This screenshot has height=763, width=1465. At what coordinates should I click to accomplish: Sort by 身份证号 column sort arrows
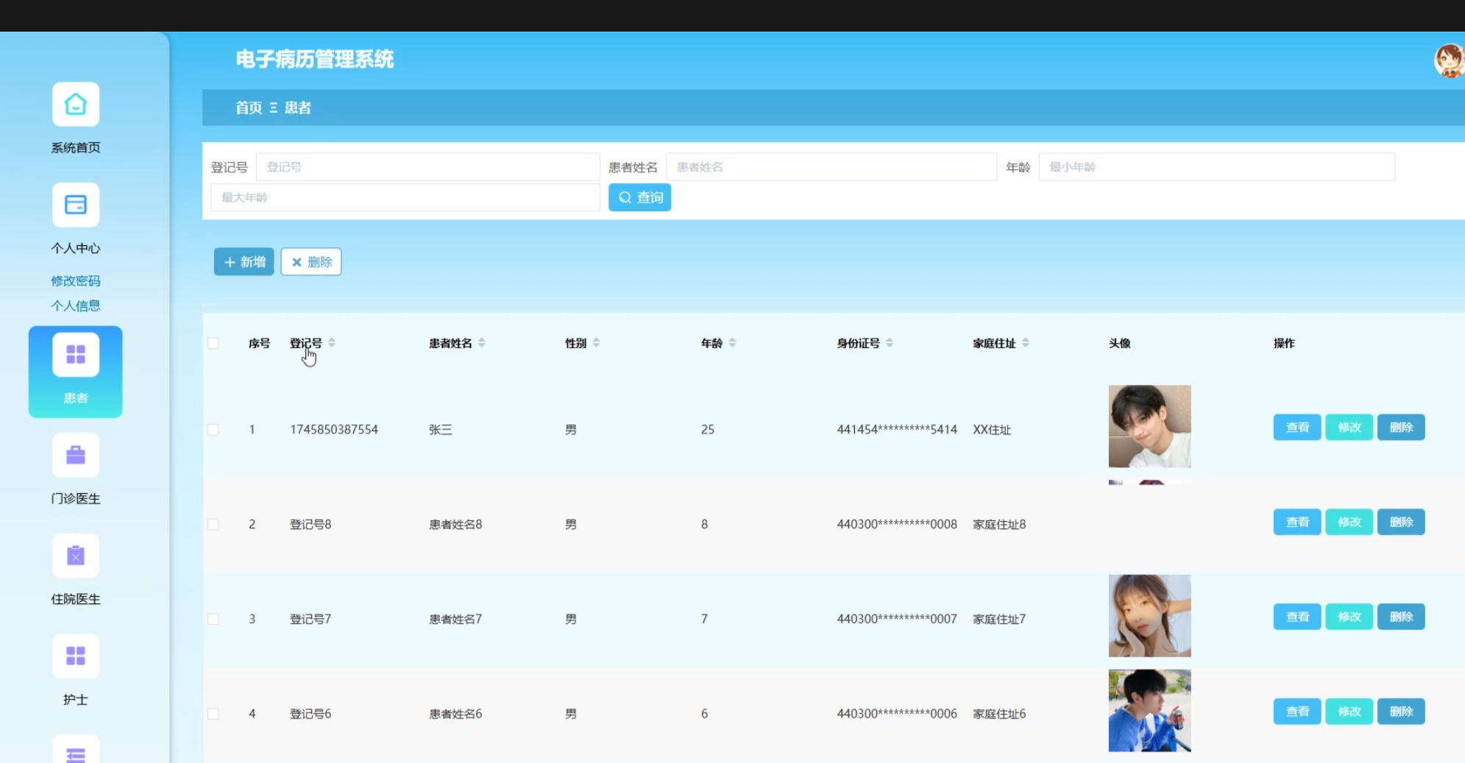pos(890,343)
